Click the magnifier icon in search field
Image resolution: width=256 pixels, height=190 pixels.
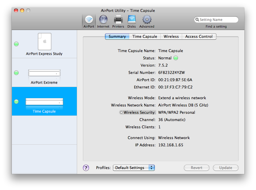(x=197, y=19)
